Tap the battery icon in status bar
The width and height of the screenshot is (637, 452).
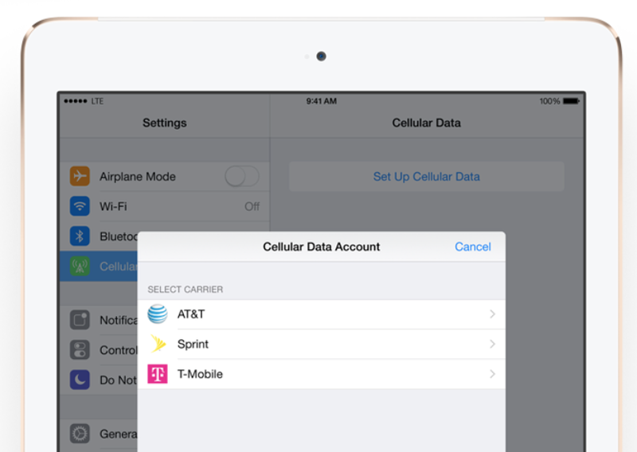click(x=571, y=101)
